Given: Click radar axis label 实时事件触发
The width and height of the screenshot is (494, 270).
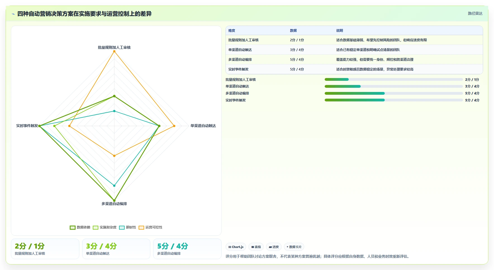Looking at the screenshot, I should 27,126.
